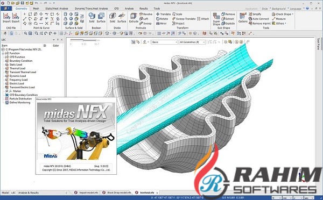Image resolution: width=323 pixels, height=200 pixels.
Task: Choose the Divide Solid tool
Action: tap(113, 18)
